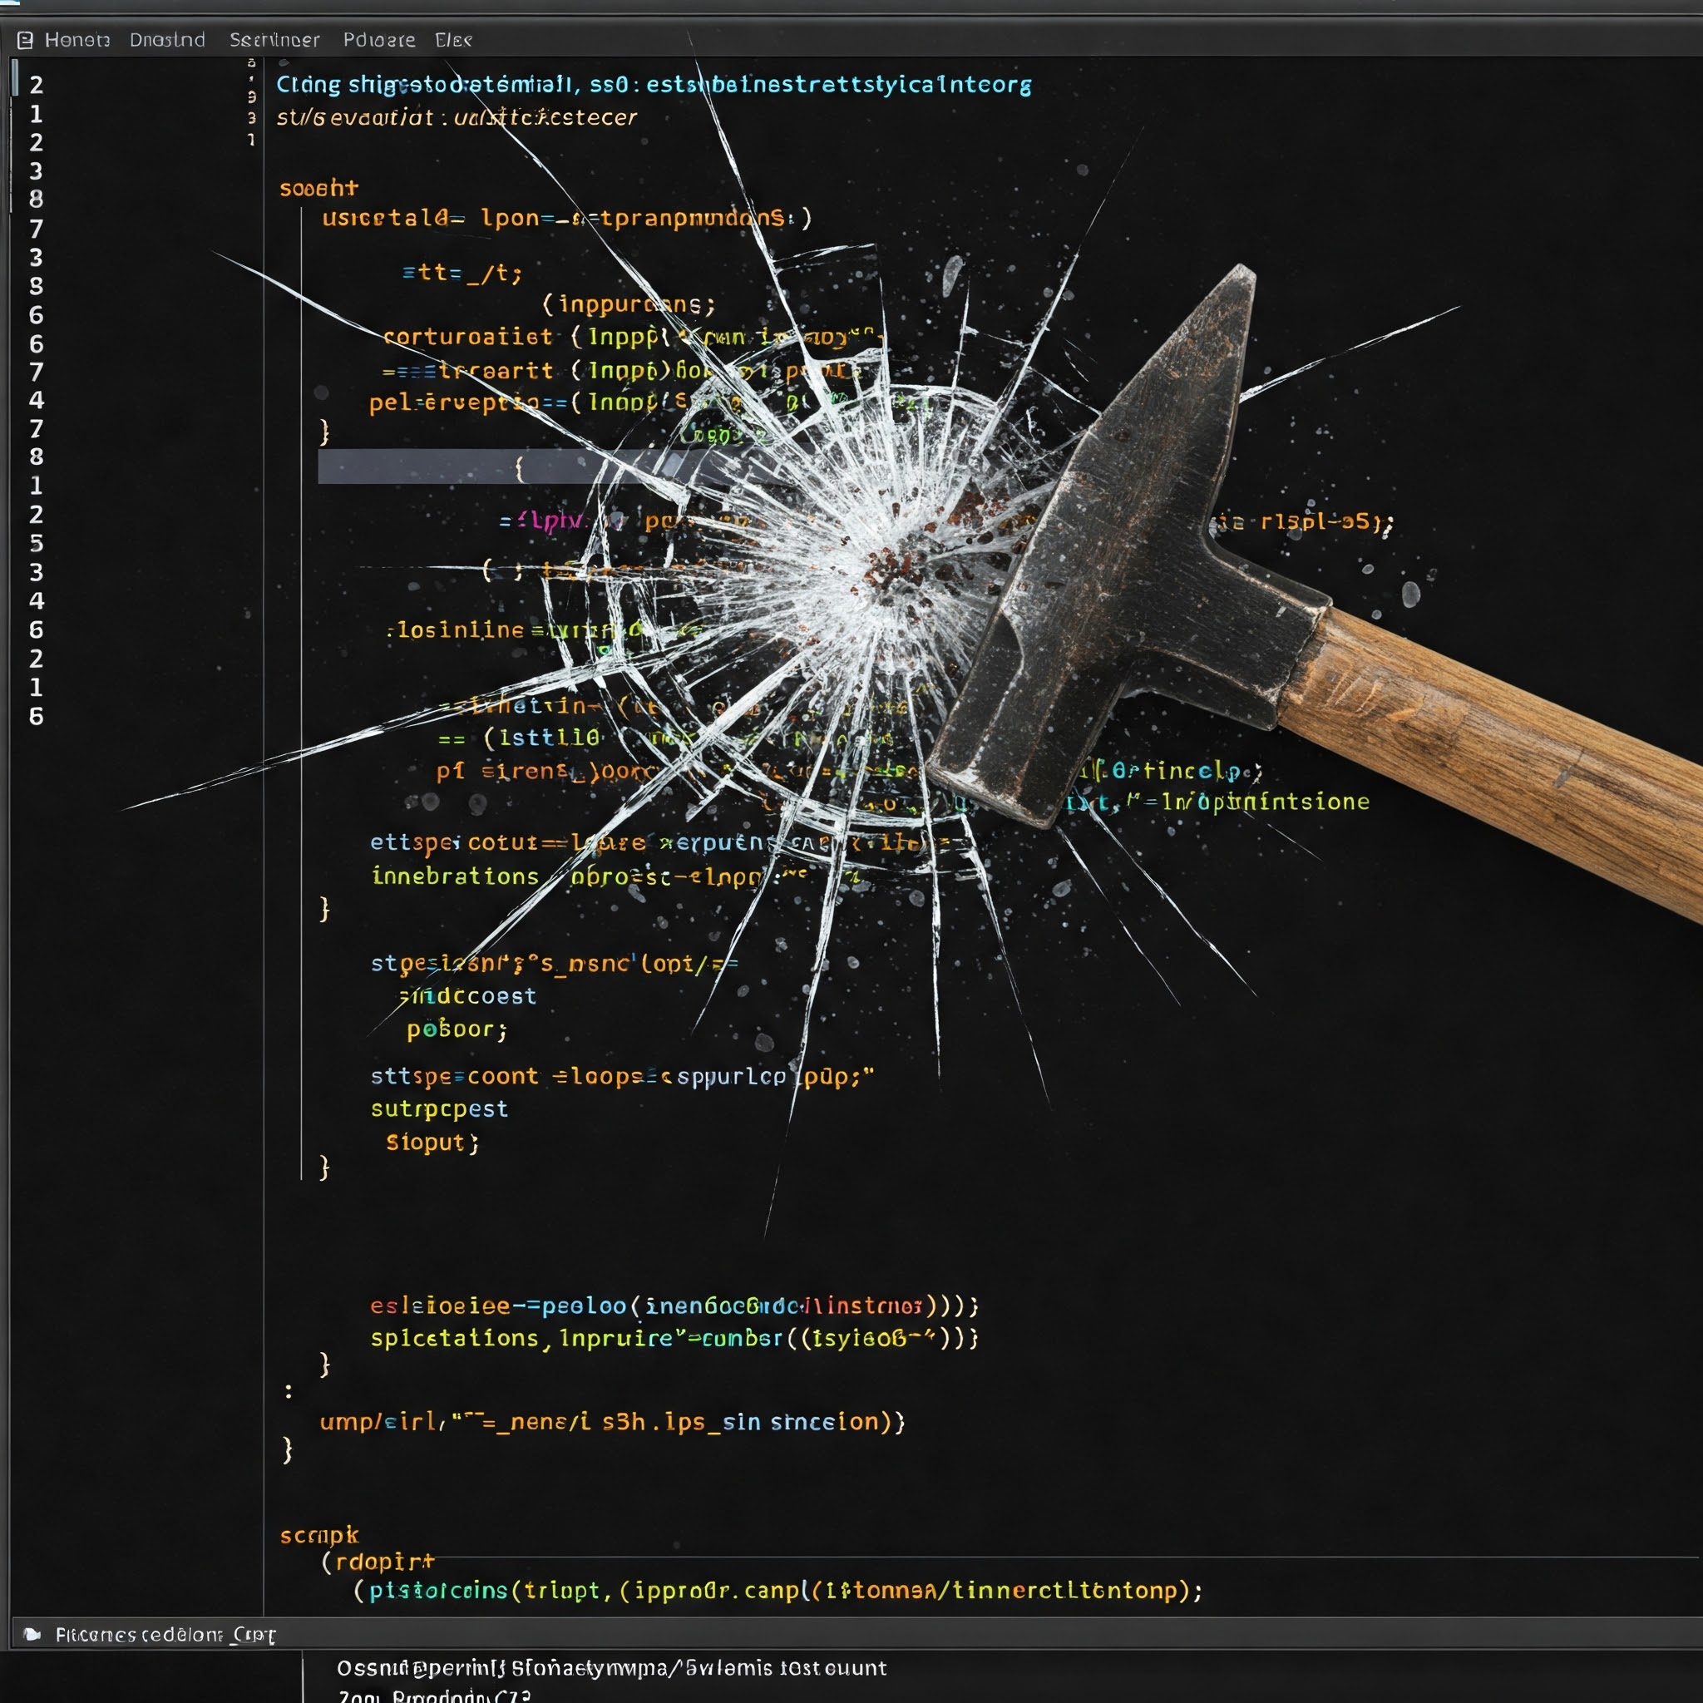Click the 'soosht' keyword in the editor
Image resolution: width=1703 pixels, height=1703 pixels.
pyautogui.click(x=318, y=189)
